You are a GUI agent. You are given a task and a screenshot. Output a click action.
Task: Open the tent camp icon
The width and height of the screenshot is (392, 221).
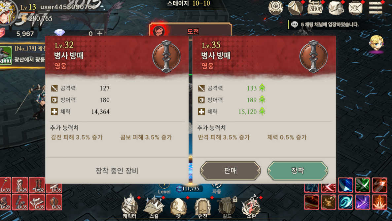point(295,8)
